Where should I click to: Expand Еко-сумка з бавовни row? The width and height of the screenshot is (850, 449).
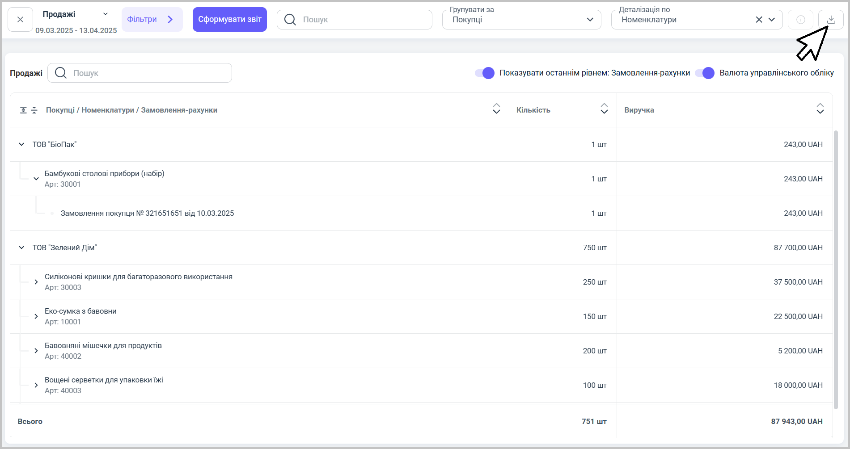[x=36, y=316]
